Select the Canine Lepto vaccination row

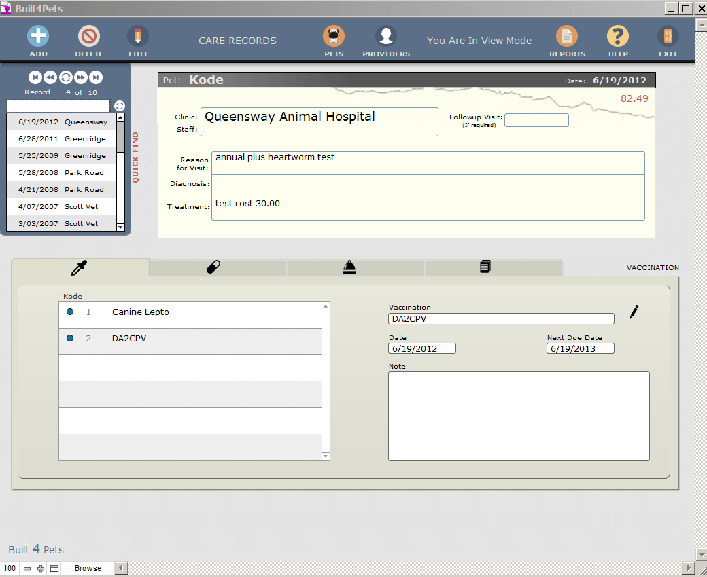(190, 312)
